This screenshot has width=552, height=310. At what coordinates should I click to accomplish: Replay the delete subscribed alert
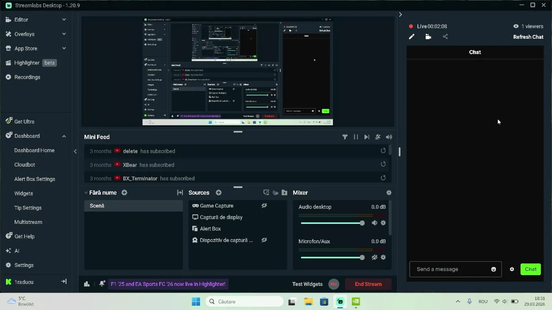(x=383, y=151)
